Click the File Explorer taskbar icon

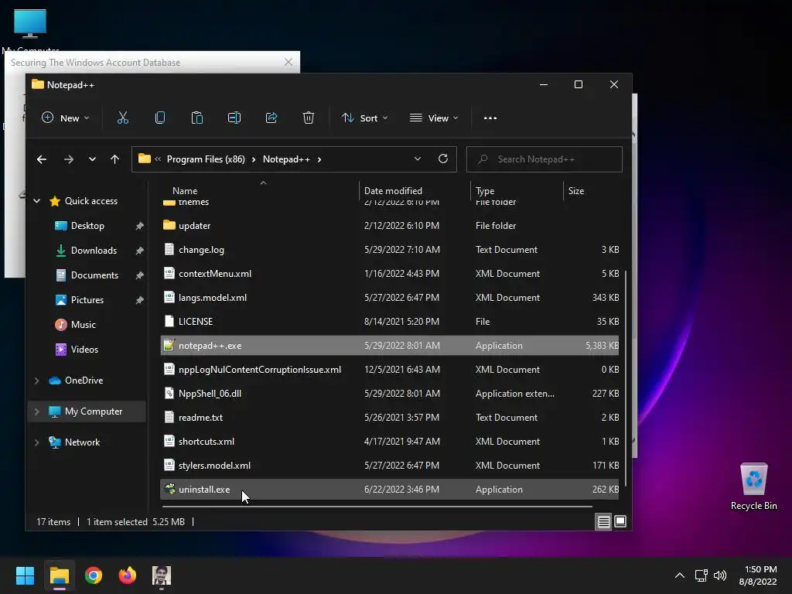point(59,575)
